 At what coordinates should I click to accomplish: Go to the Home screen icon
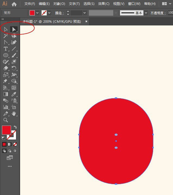(14, 4)
